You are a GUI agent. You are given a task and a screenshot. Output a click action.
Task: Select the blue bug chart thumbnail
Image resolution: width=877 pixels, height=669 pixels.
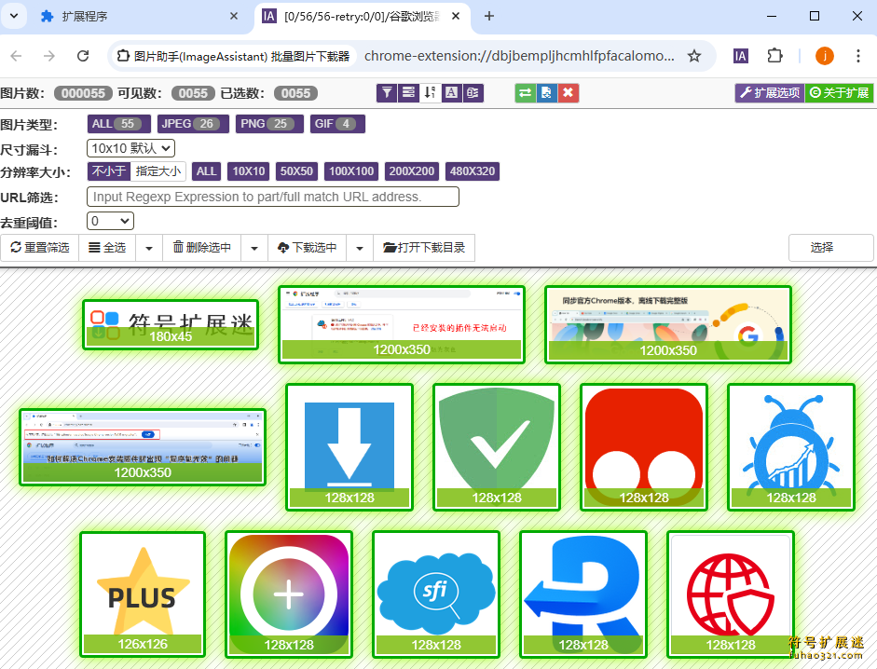791,447
